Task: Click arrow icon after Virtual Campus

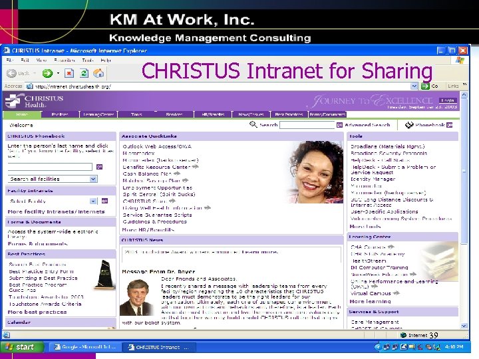Action: tap(396, 293)
